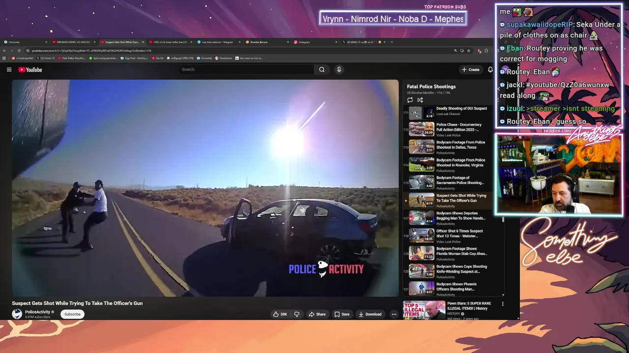Open the YouTube hamburger guide menu
Viewport: 629px width, 353px height.
[9, 70]
